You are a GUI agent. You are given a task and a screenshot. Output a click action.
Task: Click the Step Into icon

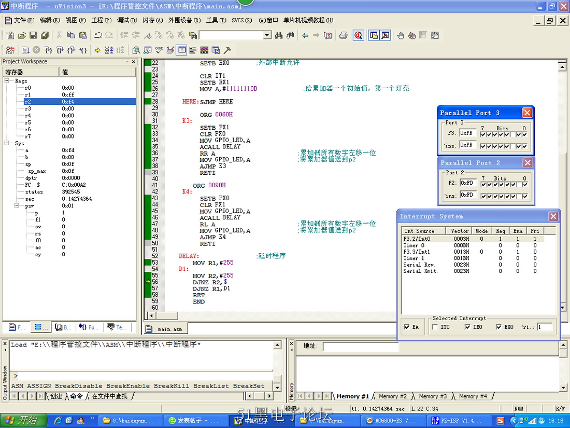(48, 50)
